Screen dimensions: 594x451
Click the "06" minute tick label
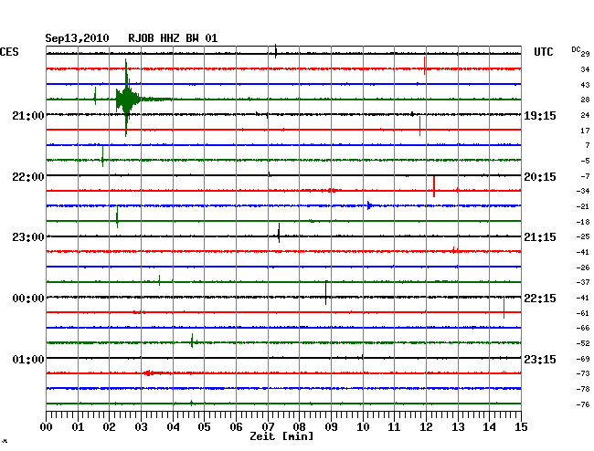236,426
